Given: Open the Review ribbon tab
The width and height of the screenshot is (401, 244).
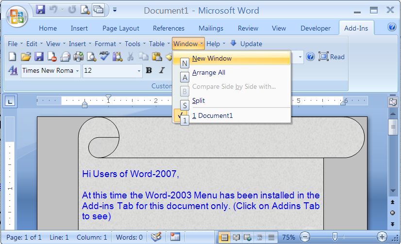Looking at the screenshot, I should (248, 28).
